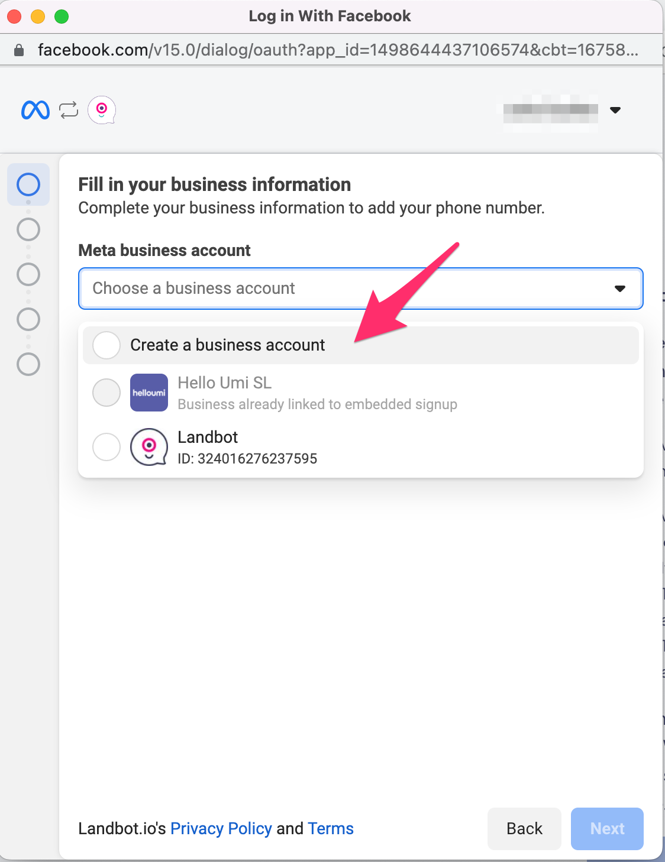Screen dimensions: 665x862
Task: Select the Create a business account radio button
Action: pyautogui.click(x=106, y=345)
